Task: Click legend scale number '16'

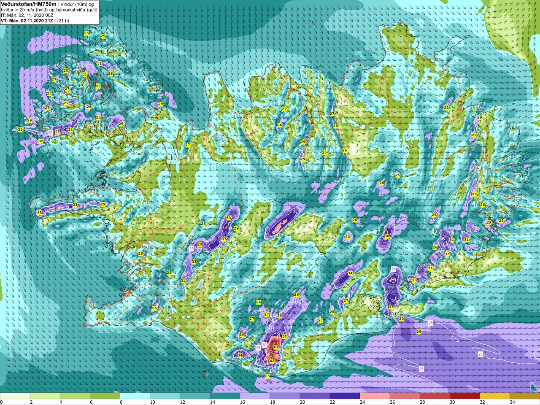Action: click(243, 402)
